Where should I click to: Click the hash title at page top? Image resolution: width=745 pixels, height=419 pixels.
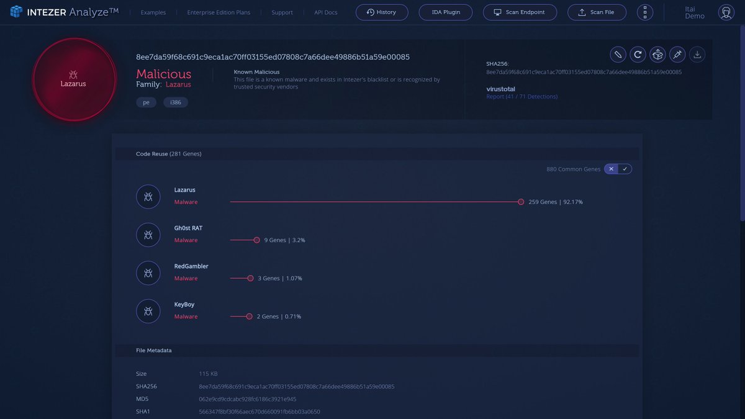point(273,57)
